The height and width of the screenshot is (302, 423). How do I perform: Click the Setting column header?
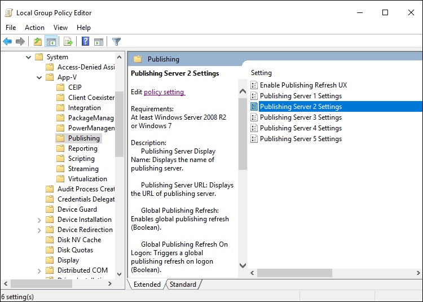coord(261,73)
